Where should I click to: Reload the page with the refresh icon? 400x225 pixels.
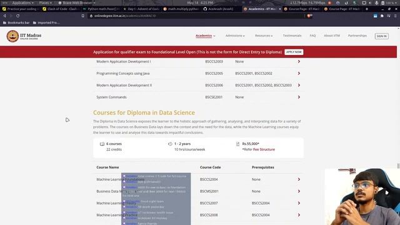point(18,16)
